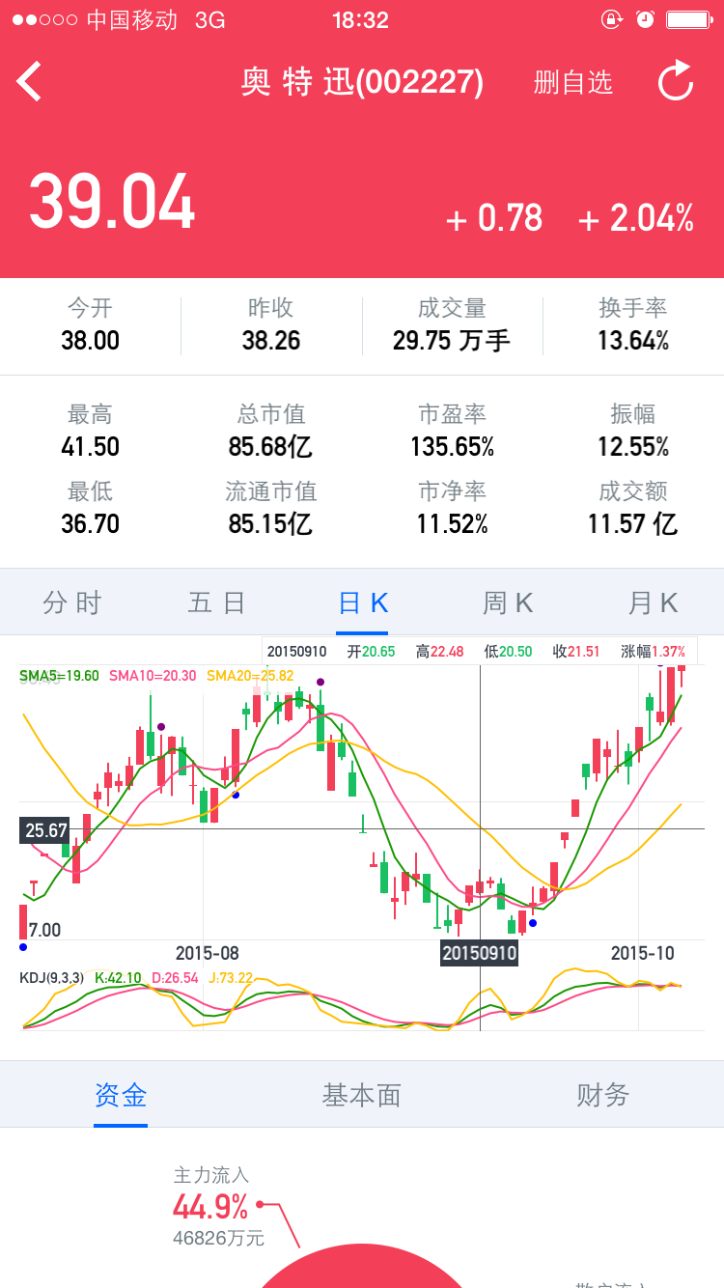Tap the stock title 奥特迅(002227)

(362, 82)
